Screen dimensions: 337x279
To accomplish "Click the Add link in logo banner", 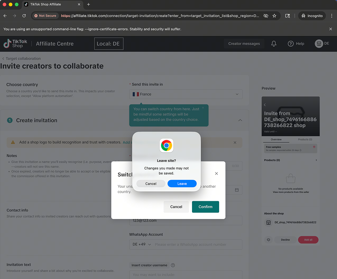I will point(127,142).
